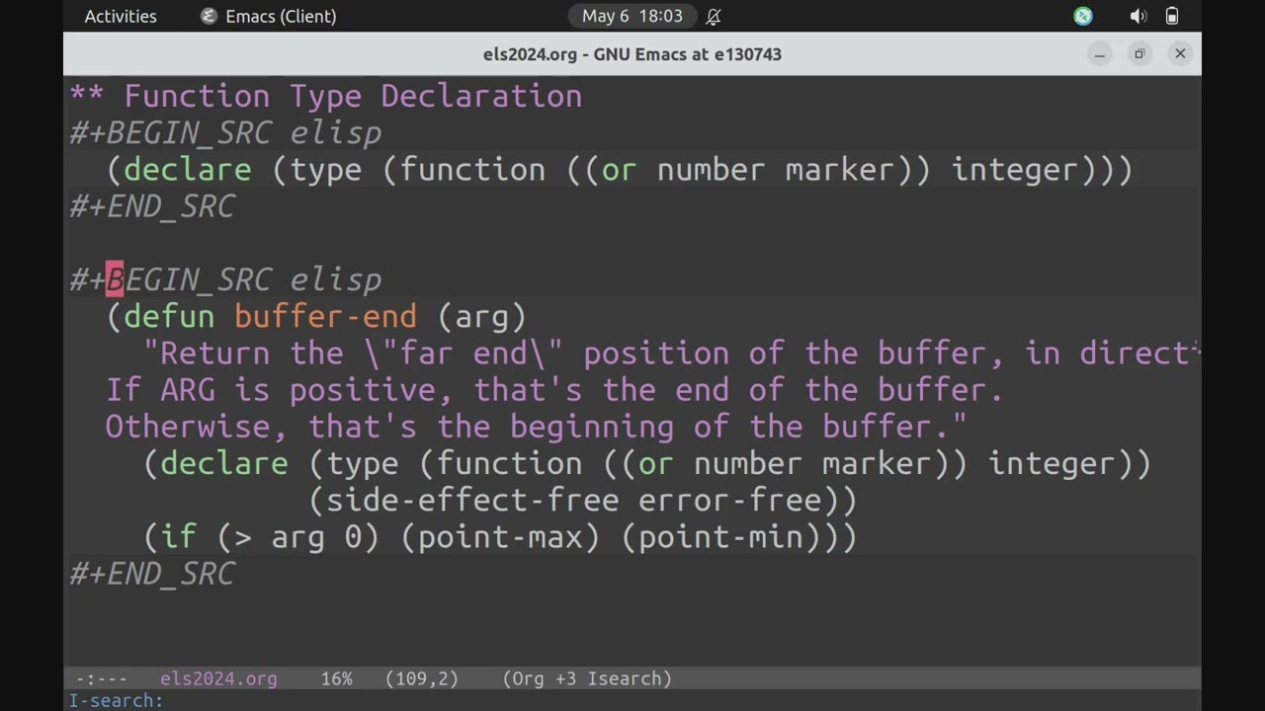This screenshot has width=1265, height=711.
Task: Click the '16%' position indicator in mode line
Action: pyautogui.click(x=336, y=679)
